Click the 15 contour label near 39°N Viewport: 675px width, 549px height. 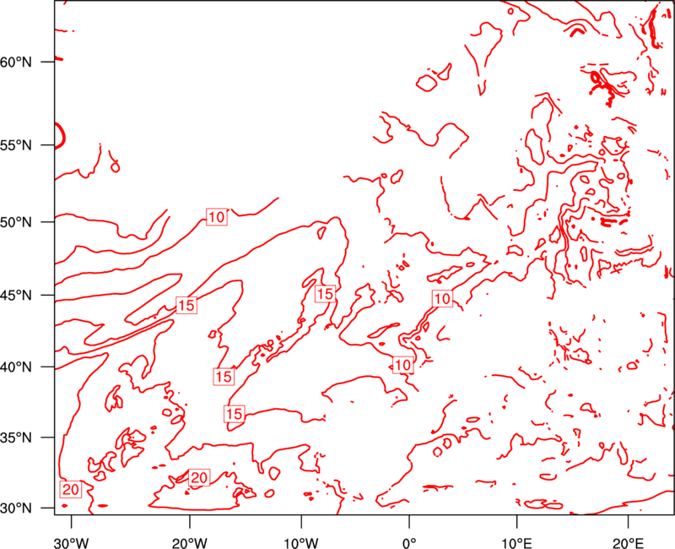(224, 377)
